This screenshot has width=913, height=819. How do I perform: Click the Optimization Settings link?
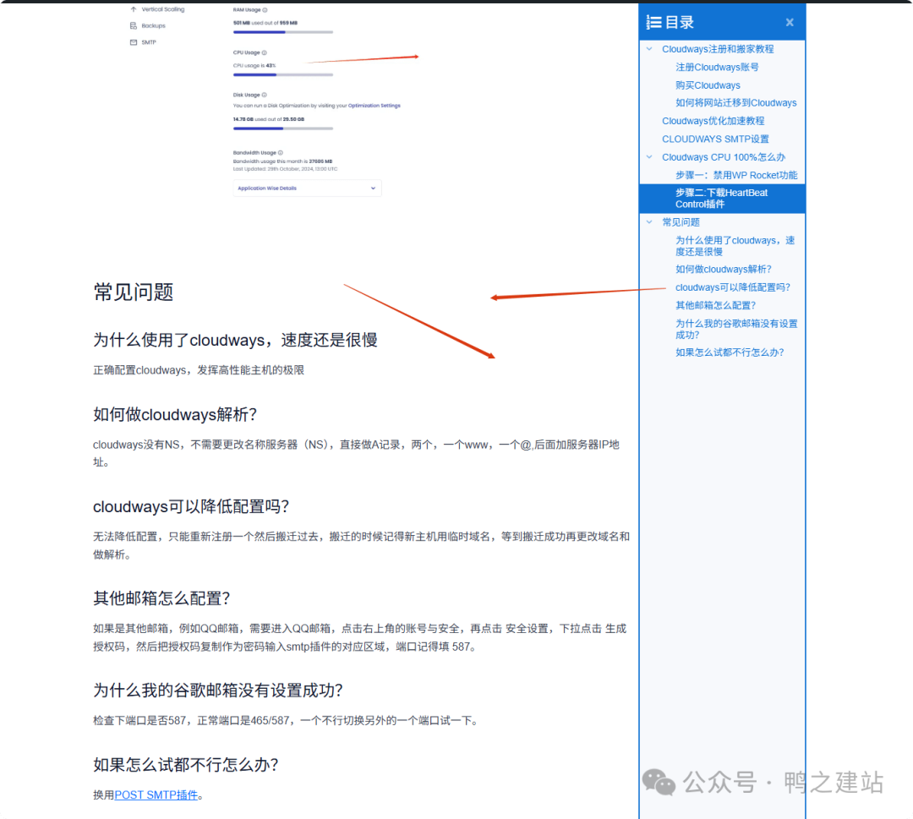click(374, 106)
